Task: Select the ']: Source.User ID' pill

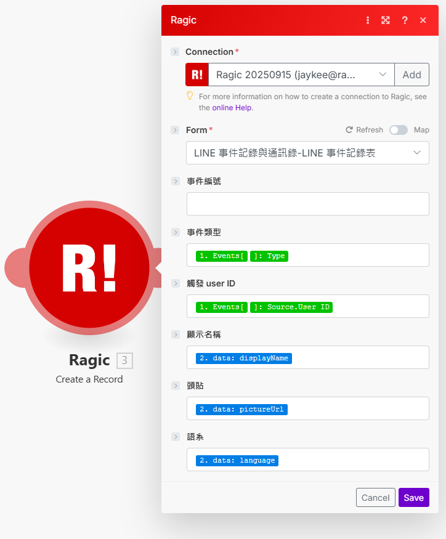Action: coord(291,307)
